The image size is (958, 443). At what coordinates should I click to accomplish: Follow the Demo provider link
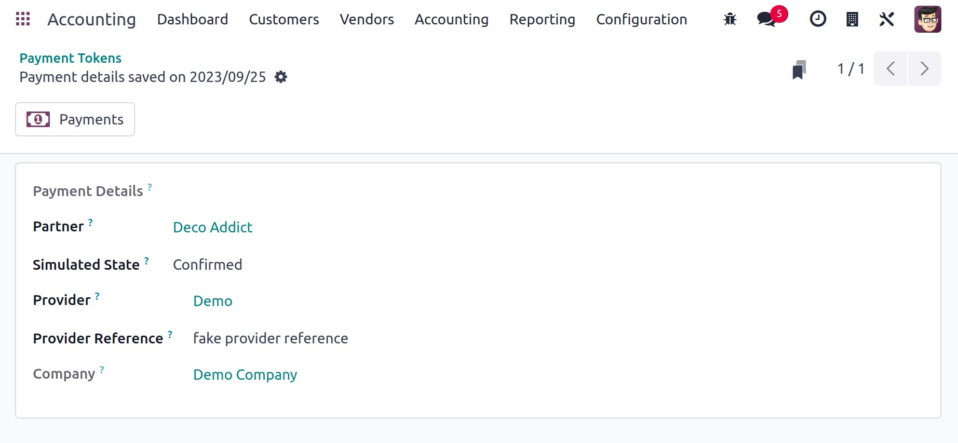pos(212,301)
